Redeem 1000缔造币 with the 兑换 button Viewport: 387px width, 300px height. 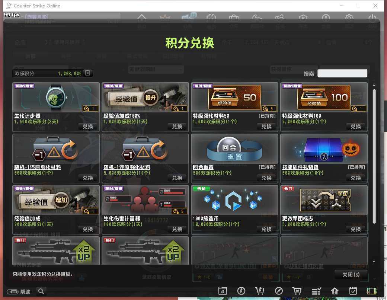(266, 229)
